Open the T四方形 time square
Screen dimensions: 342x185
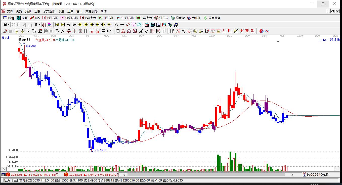pyautogui.click(x=106, y=18)
